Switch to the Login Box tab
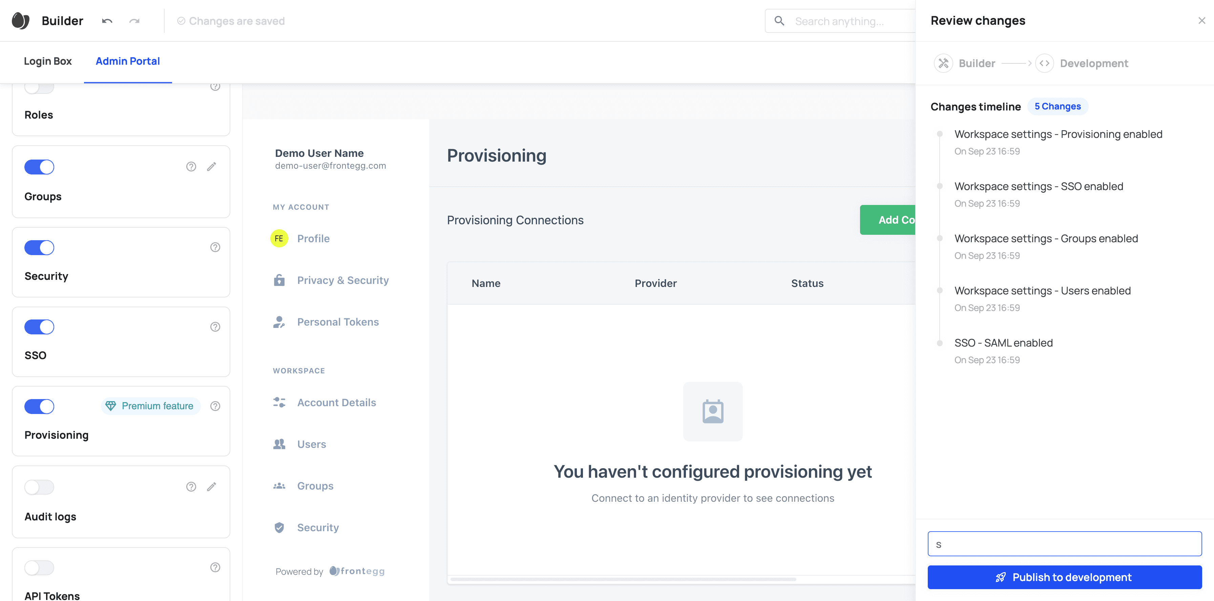Image resolution: width=1214 pixels, height=601 pixels. pos(48,61)
